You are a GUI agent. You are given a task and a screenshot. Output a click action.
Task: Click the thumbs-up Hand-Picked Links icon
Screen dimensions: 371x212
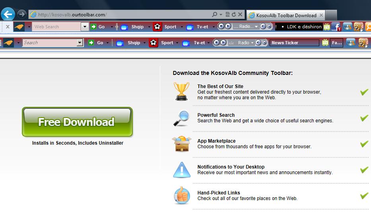(181, 196)
